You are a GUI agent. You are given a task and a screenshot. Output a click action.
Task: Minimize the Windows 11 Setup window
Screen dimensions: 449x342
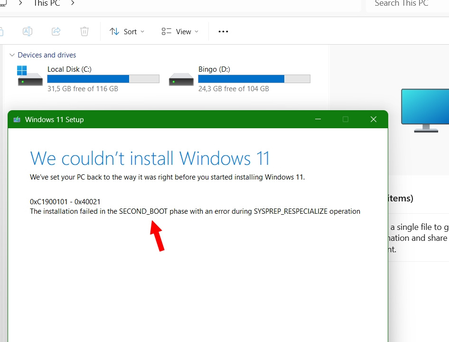pos(318,119)
